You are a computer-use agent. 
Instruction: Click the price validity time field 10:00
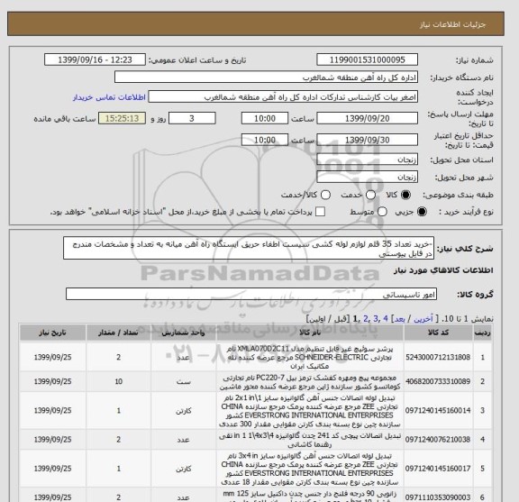(265, 140)
